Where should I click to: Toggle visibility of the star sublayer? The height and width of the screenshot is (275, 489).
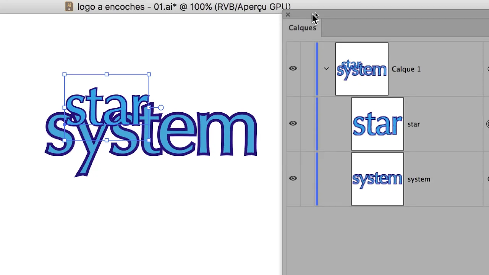(x=293, y=124)
